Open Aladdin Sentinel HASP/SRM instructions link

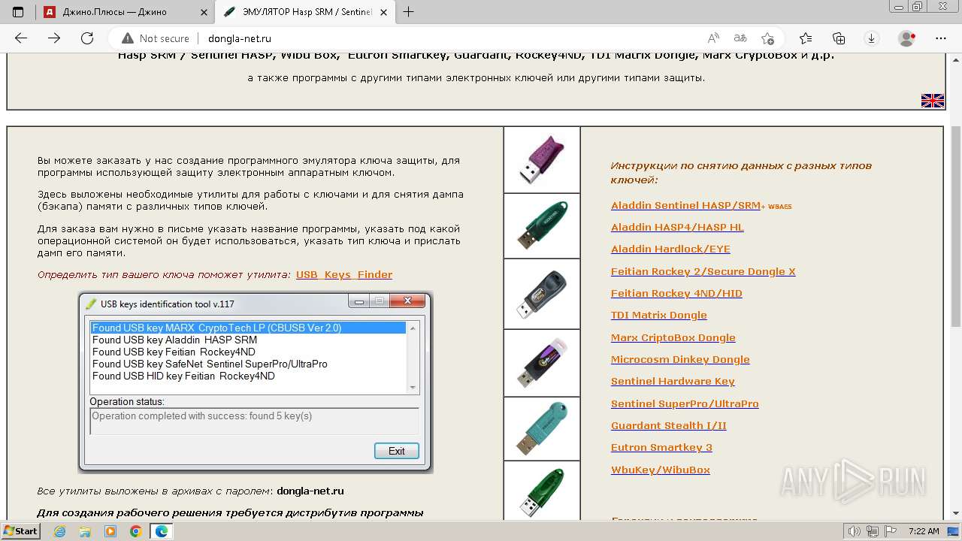[685, 205]
